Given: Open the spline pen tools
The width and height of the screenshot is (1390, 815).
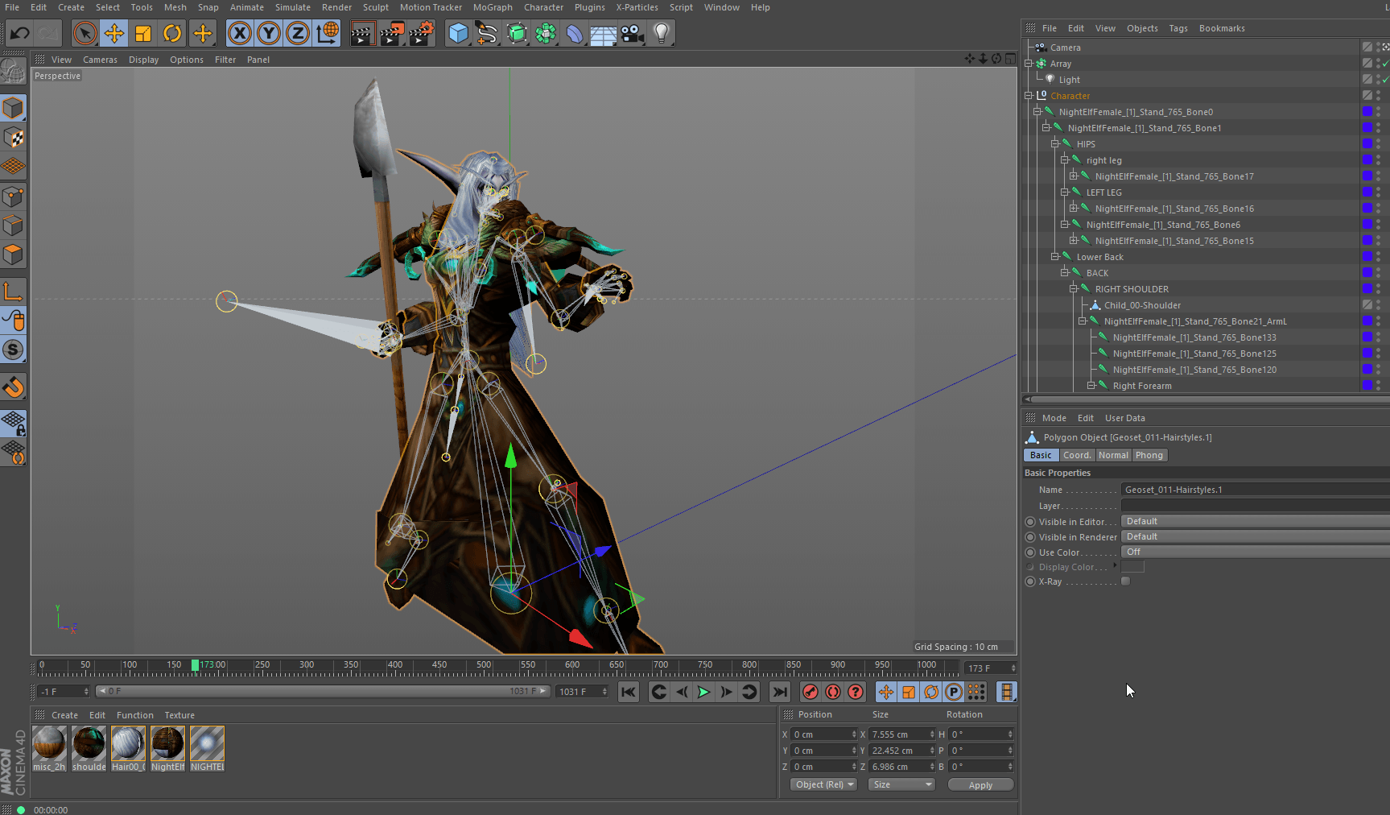Looking at the screenshot, I should click(487, 33).
